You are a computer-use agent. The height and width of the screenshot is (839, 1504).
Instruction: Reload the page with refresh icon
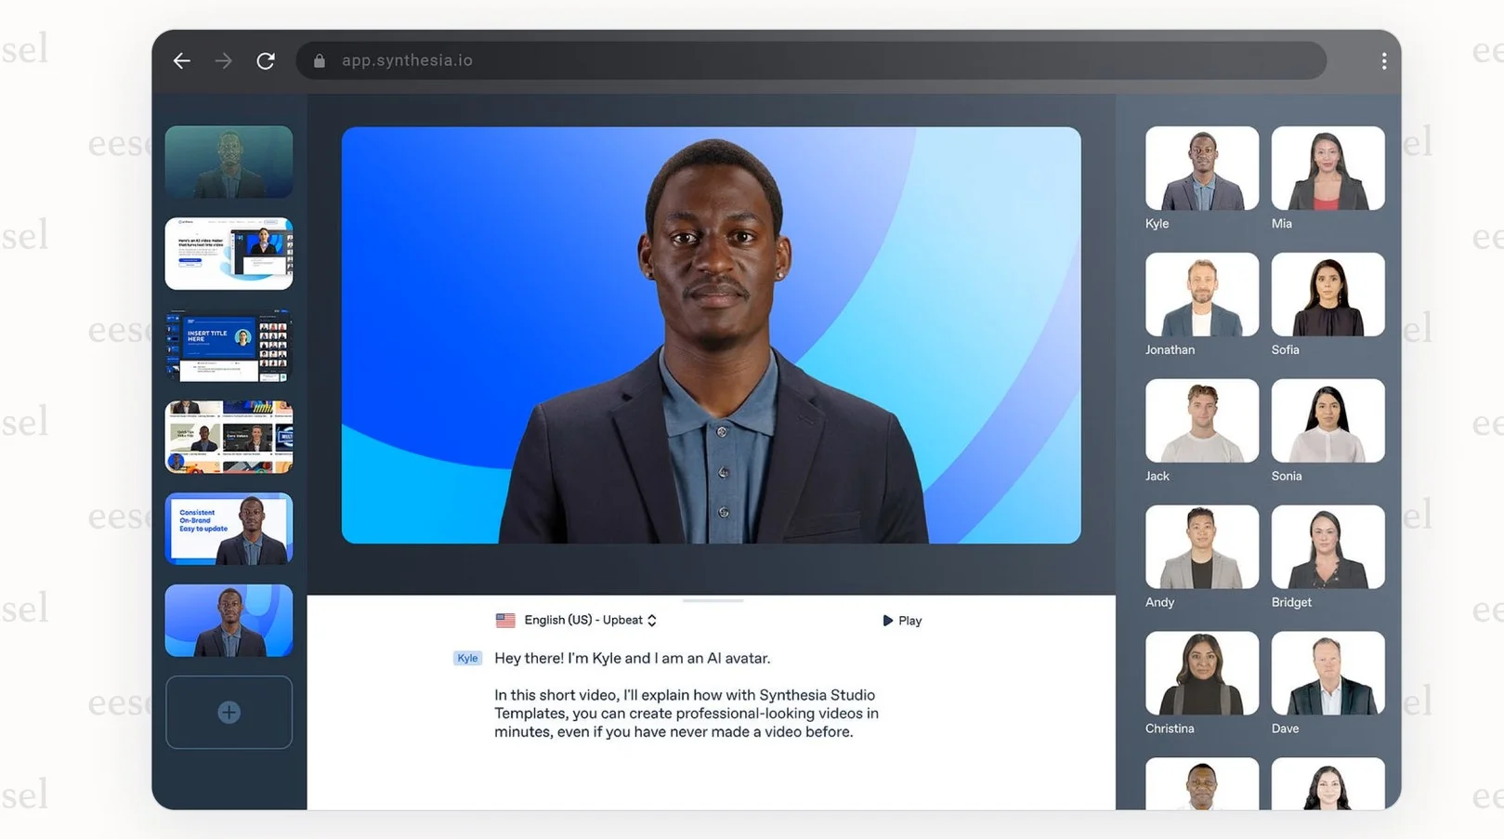click(x=266, y=61)
